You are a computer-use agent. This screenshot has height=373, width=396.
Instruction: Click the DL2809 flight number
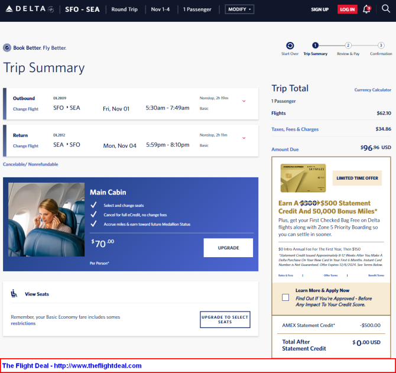(x=60, y=98)
